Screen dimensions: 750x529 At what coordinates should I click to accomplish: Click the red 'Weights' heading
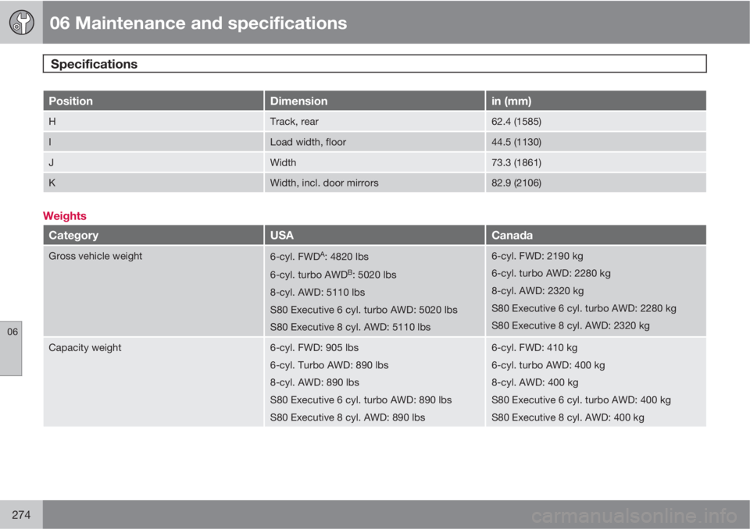pos(65,216)
